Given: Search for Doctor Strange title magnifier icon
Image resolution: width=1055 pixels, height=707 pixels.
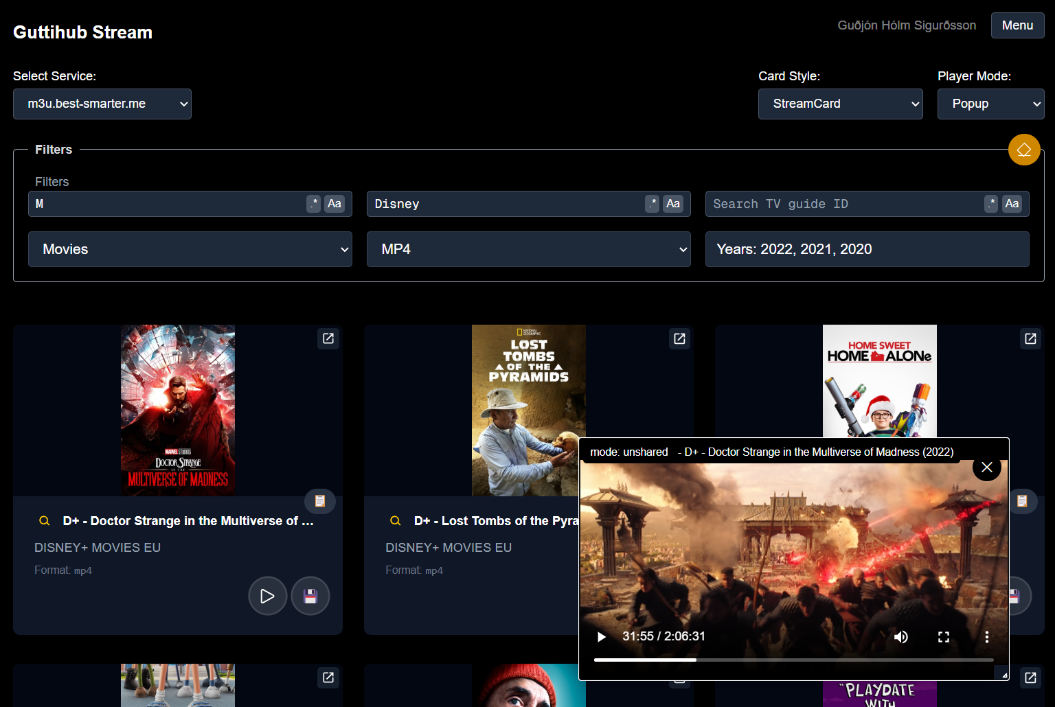Looking at the screenshot, I should click(45, 521).
